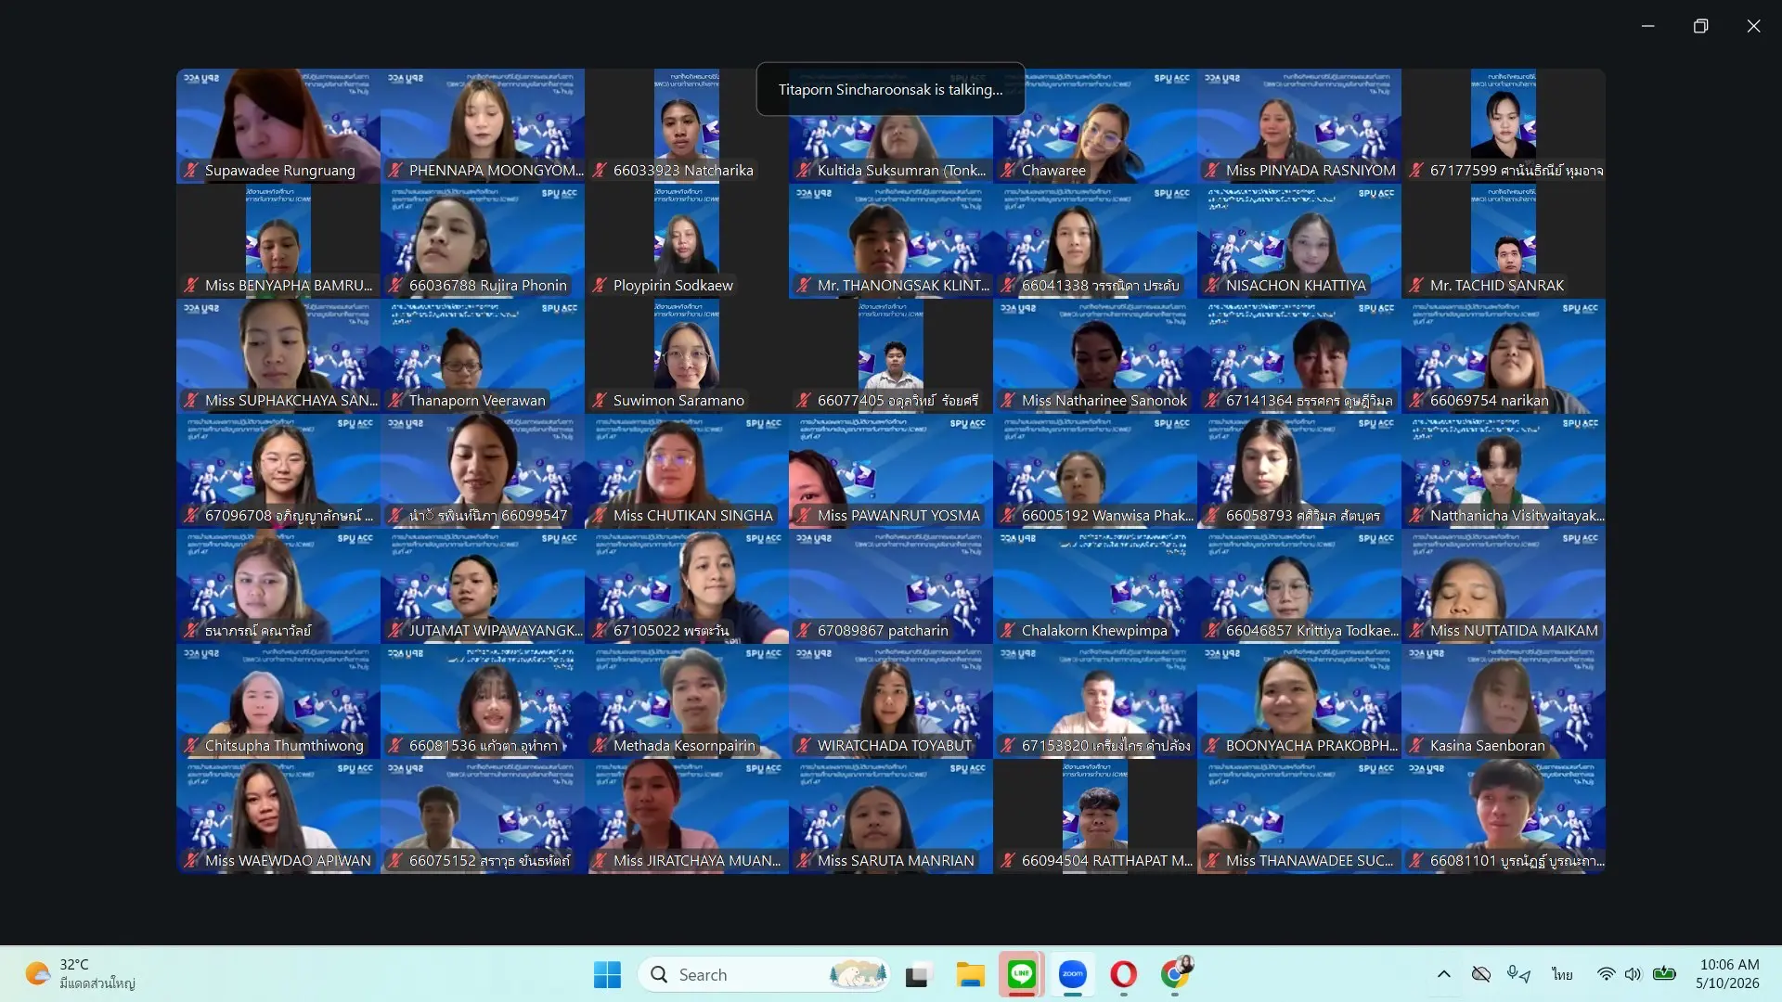Open the weather widget showing 32°C

point(80,974)
